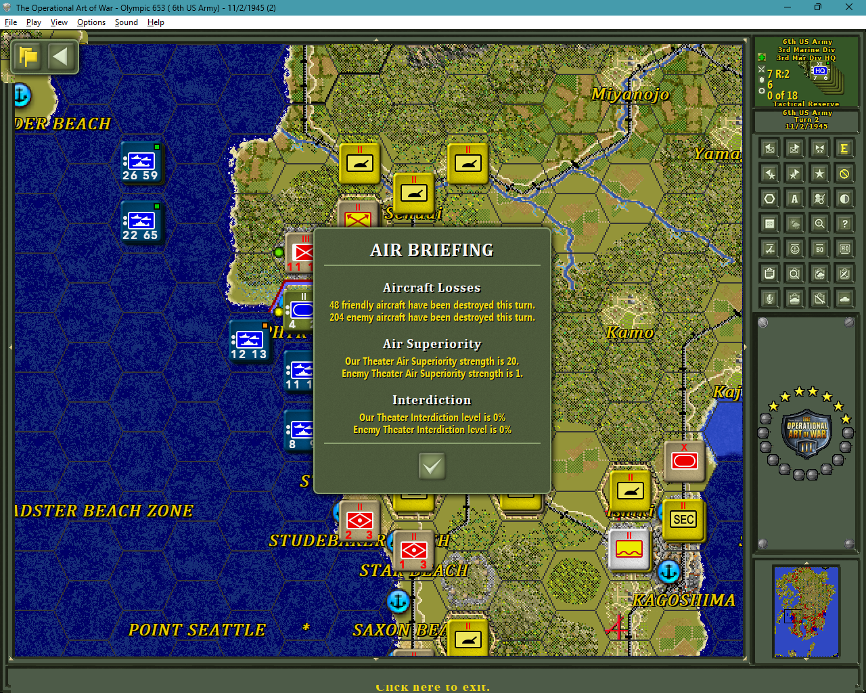Click the square window view icon
This screenshot has height=693, width=866.
[x=770, y=223]
